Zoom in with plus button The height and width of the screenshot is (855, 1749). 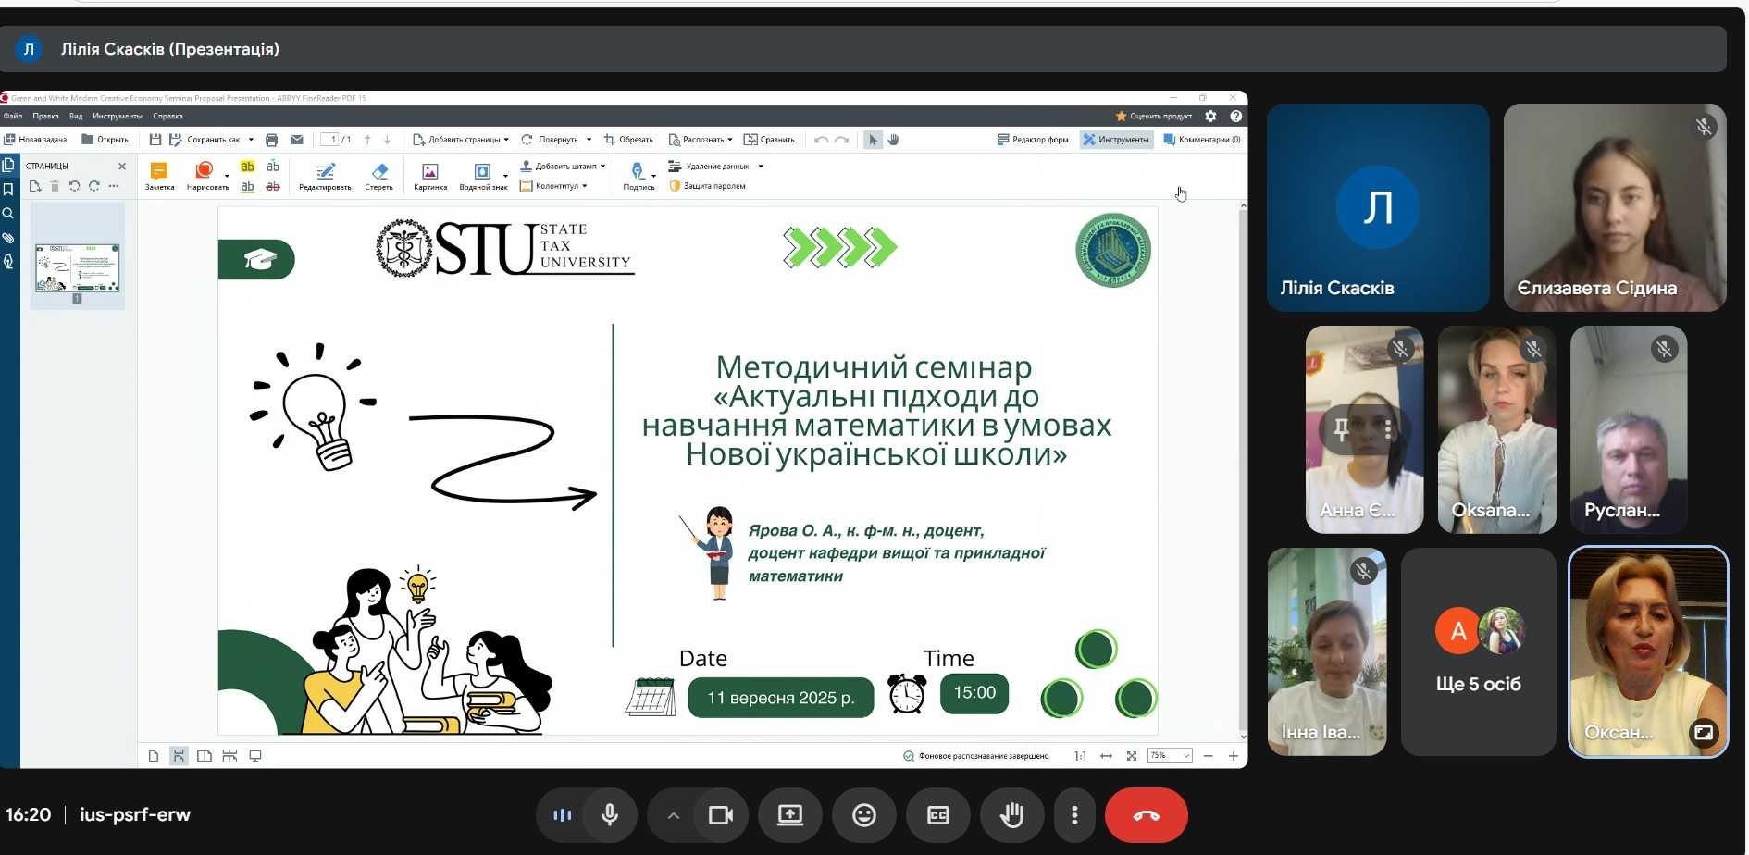(1234, 756)
